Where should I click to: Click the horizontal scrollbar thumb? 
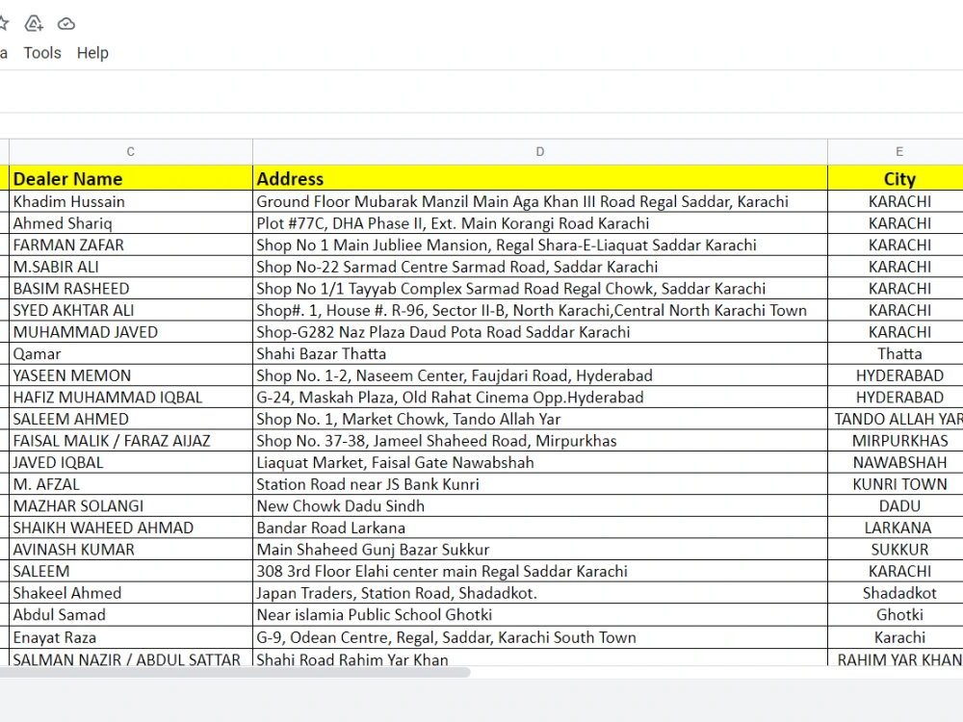(x=235, y=672)
